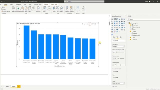Select the clustered column chart visual
This screenshot has width=160, height=90.
click(x=119, y=19)
